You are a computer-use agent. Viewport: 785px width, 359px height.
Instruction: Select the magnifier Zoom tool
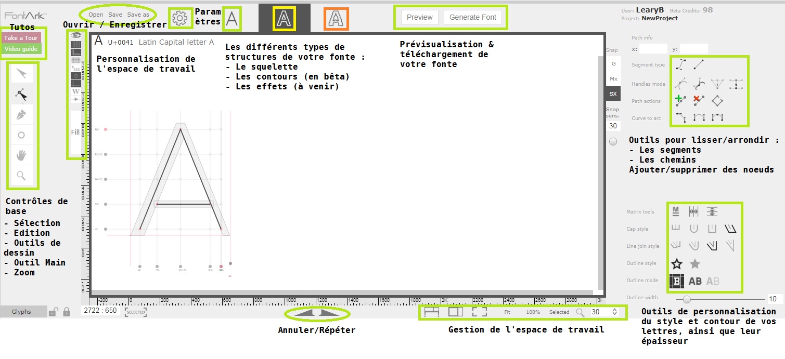pyautogui.click(x=21, y=176)
